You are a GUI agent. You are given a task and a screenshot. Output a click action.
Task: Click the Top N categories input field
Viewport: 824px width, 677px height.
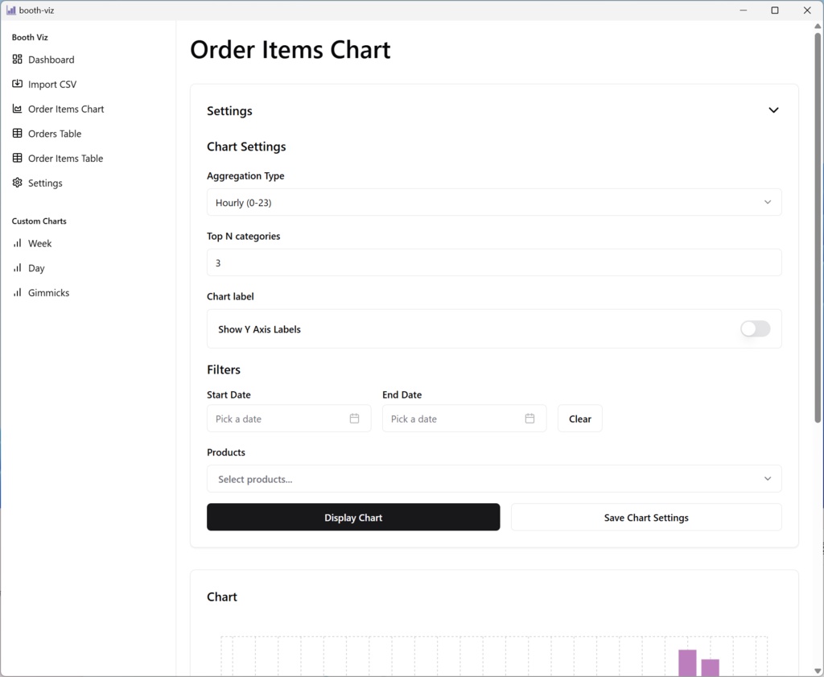pyautogui.click(x=493, y=262)
